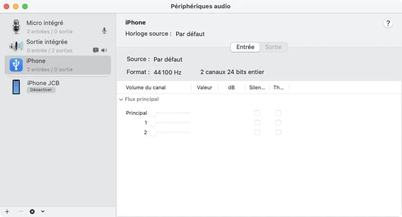This screenshot has height=217, width=402.
Task: Open the 2 canaux 24 bits entier selector
Action: tap(232, 72)
